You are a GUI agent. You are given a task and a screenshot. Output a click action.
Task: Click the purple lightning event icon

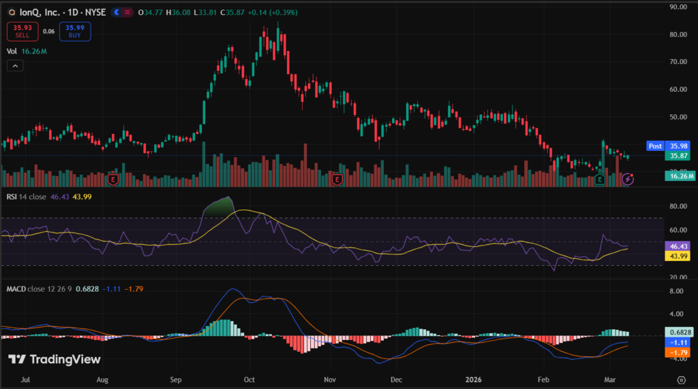pos(628,180)
